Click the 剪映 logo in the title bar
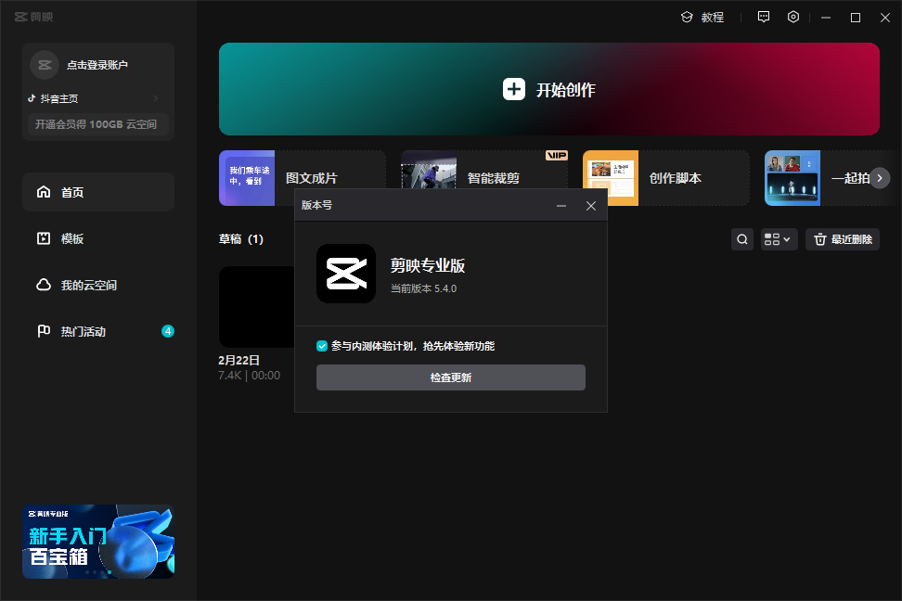902x601 pixels. pyautogui.click(x=34, y=17)
